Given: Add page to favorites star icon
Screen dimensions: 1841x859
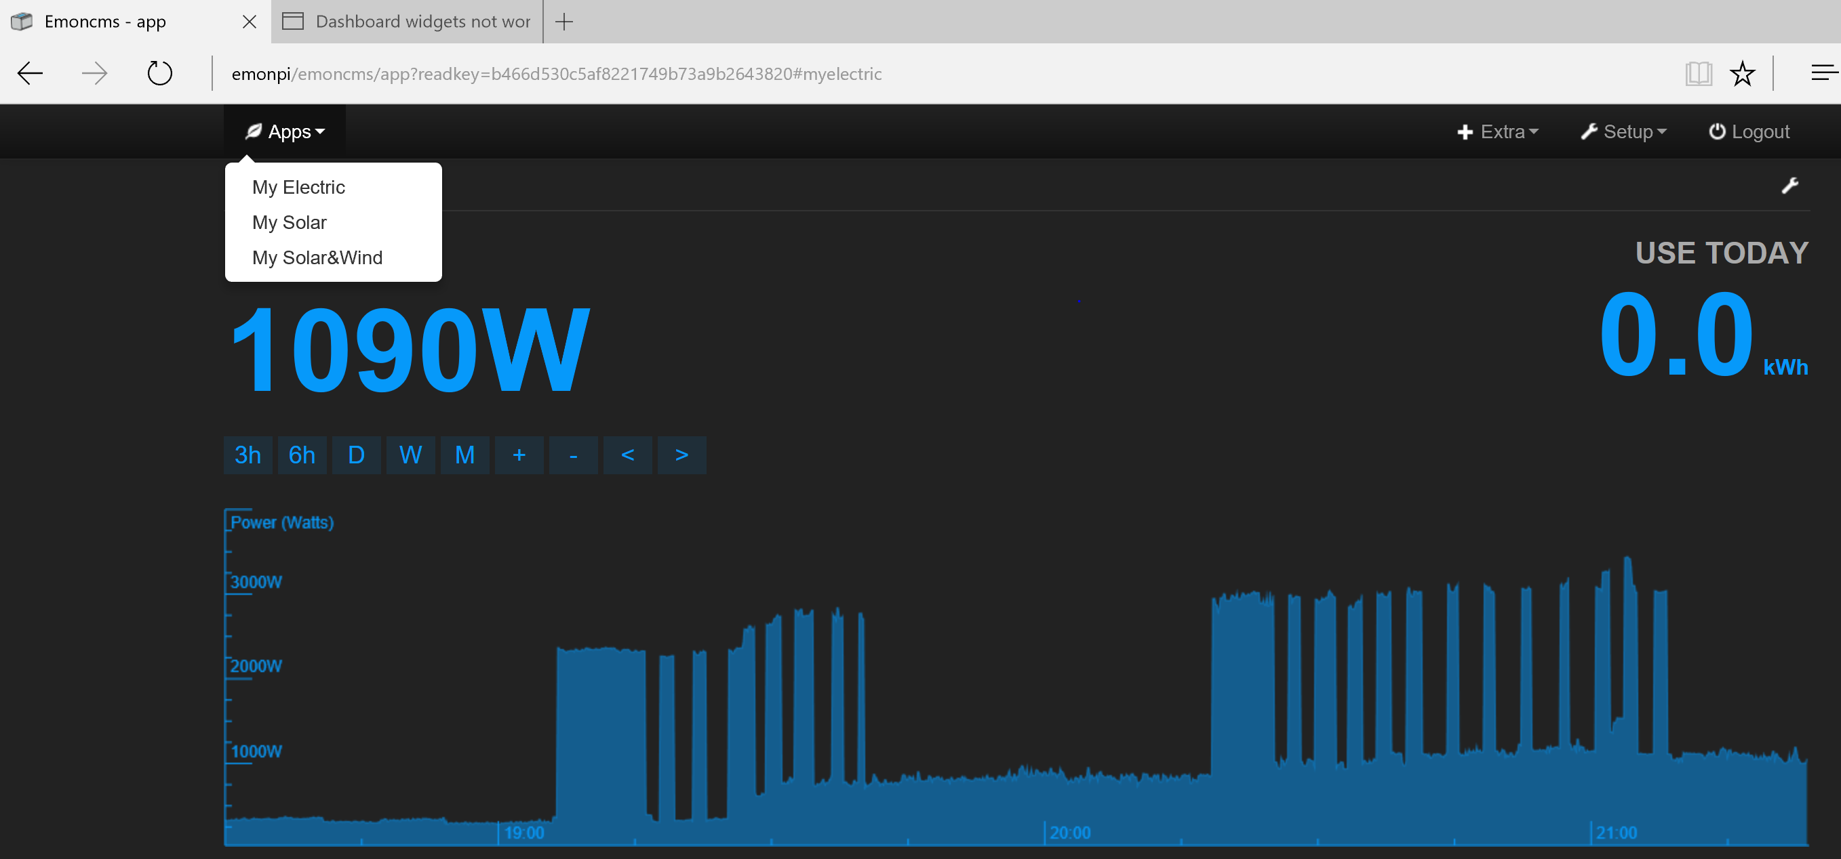Looking at the screenshot, I should point(1741,73).
